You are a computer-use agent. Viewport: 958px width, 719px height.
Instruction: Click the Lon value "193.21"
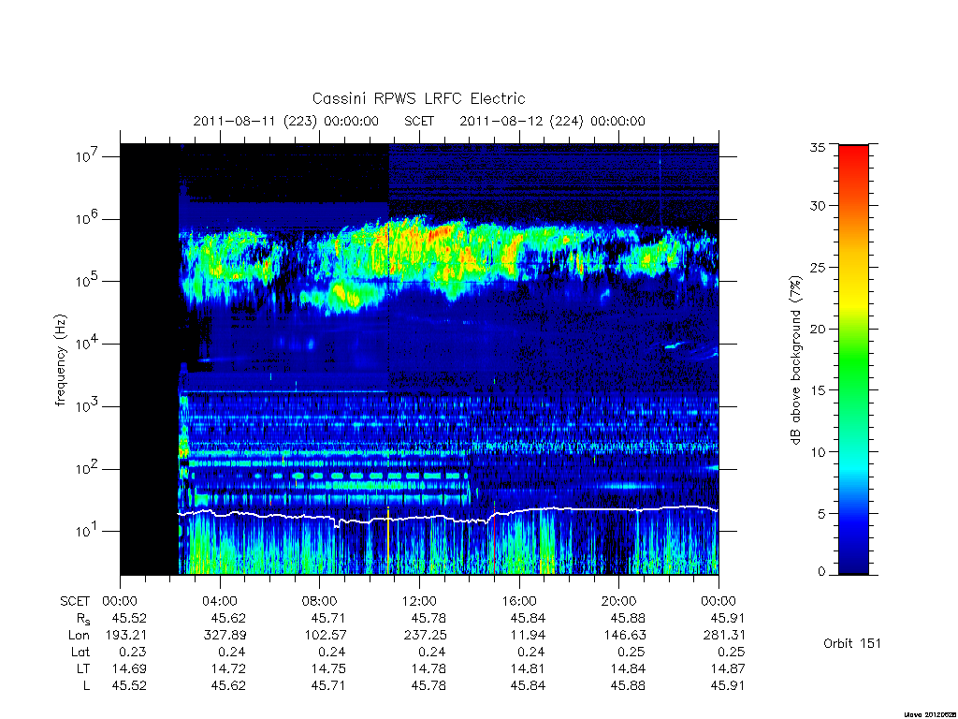click(126, 636)
